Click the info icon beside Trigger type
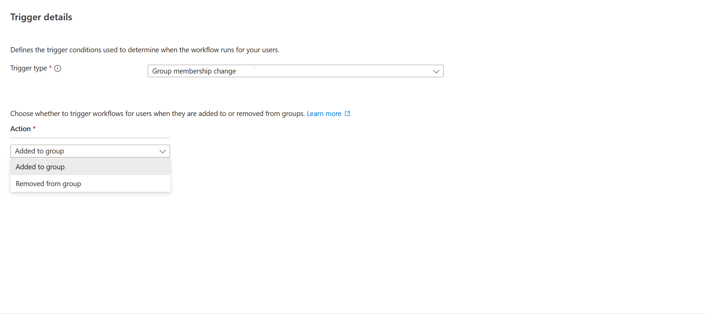 click(58, 68)
